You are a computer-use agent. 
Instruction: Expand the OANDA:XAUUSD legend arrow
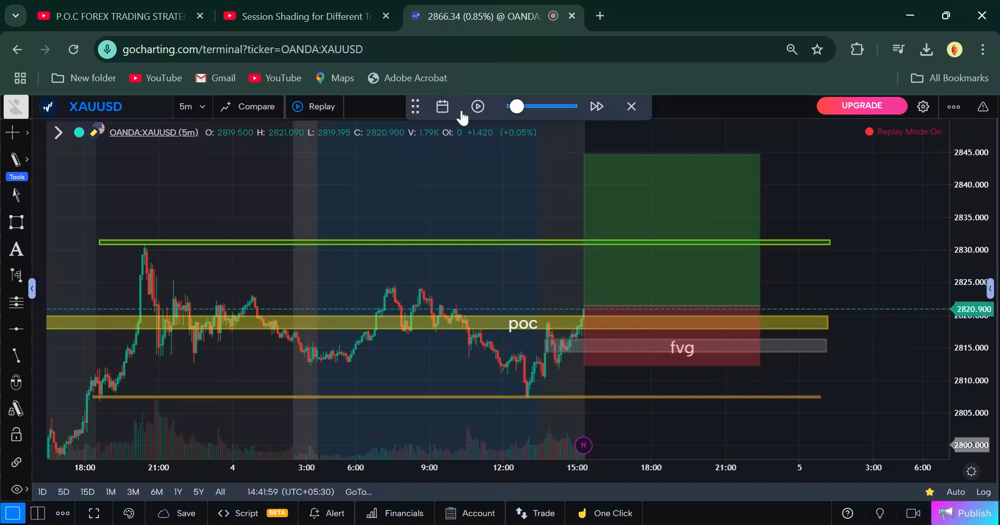click(58, 132)
